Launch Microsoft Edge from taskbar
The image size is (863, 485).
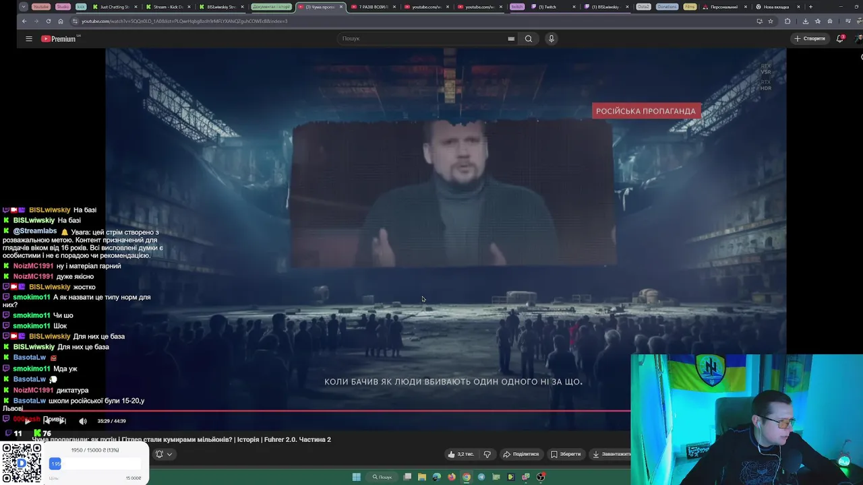[437, 477]
